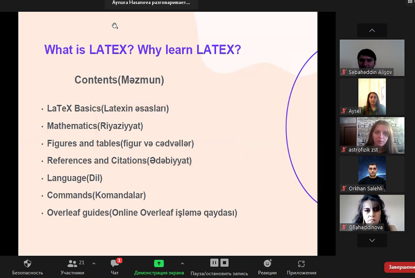Viewport: 415px width, 278px height.
Task: Click the 'Figures and tables(figur və cədvəllər)' bullet
Action: pos(120,143)
